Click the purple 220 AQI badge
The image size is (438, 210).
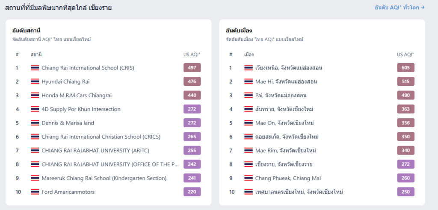point(192,192)
